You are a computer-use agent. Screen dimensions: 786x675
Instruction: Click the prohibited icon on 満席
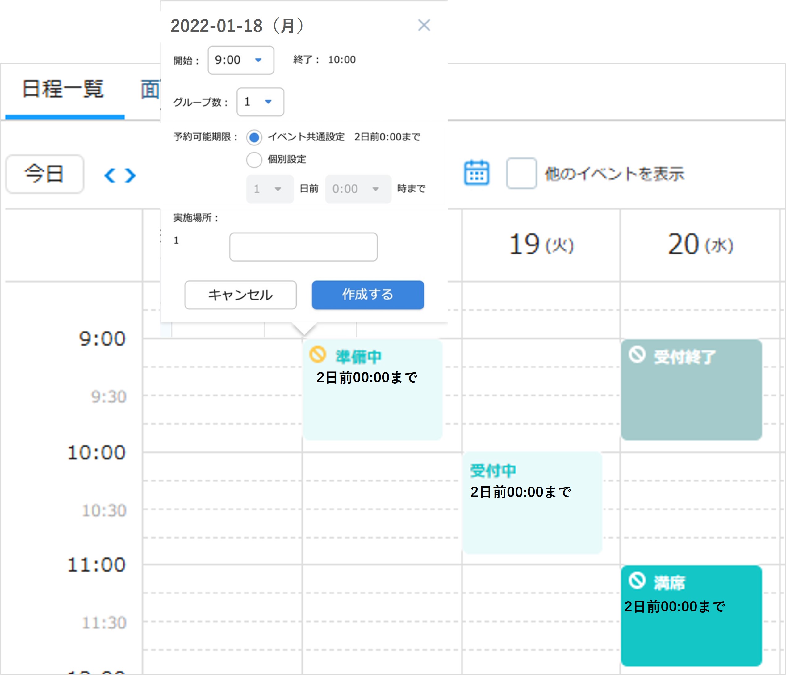(x=637, y=581)
